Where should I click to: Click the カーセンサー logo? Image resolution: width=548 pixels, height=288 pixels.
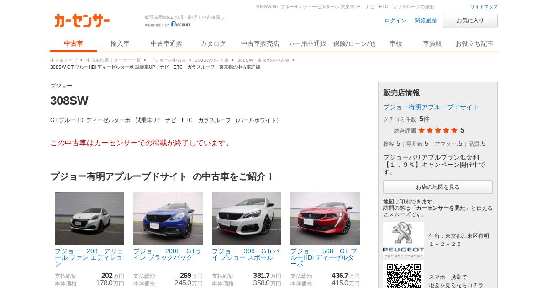coord(82,21)
